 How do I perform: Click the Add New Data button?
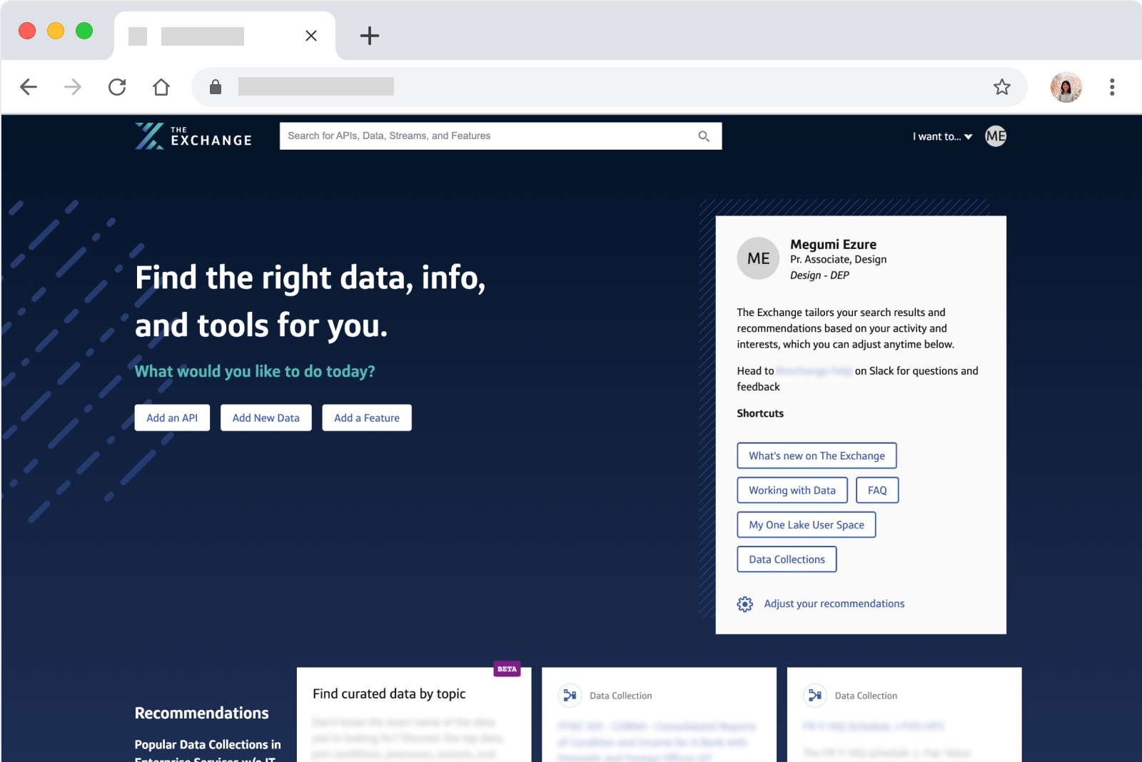266,418
